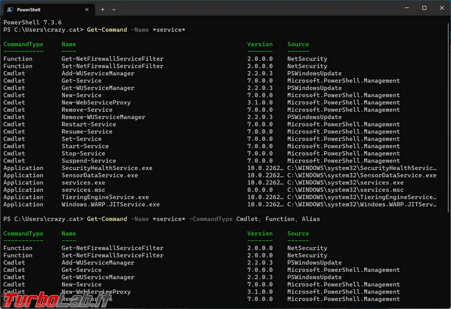451x309 pixels.
Task: Click the 'PowerShell 7.3.6' version line
Action: [x=33, y=22]
